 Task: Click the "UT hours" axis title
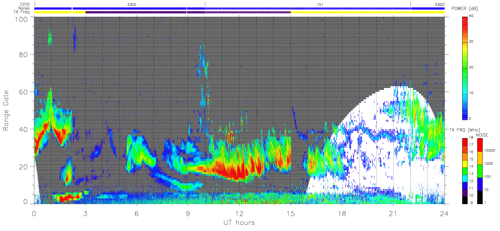(x=239, y=222)
